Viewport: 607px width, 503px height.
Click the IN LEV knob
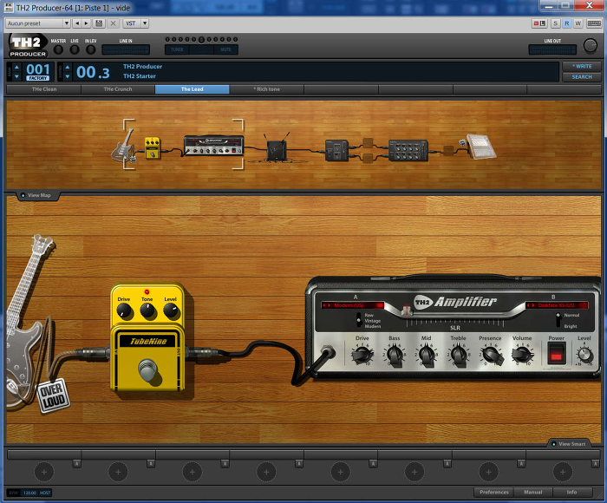coord(90,49)
